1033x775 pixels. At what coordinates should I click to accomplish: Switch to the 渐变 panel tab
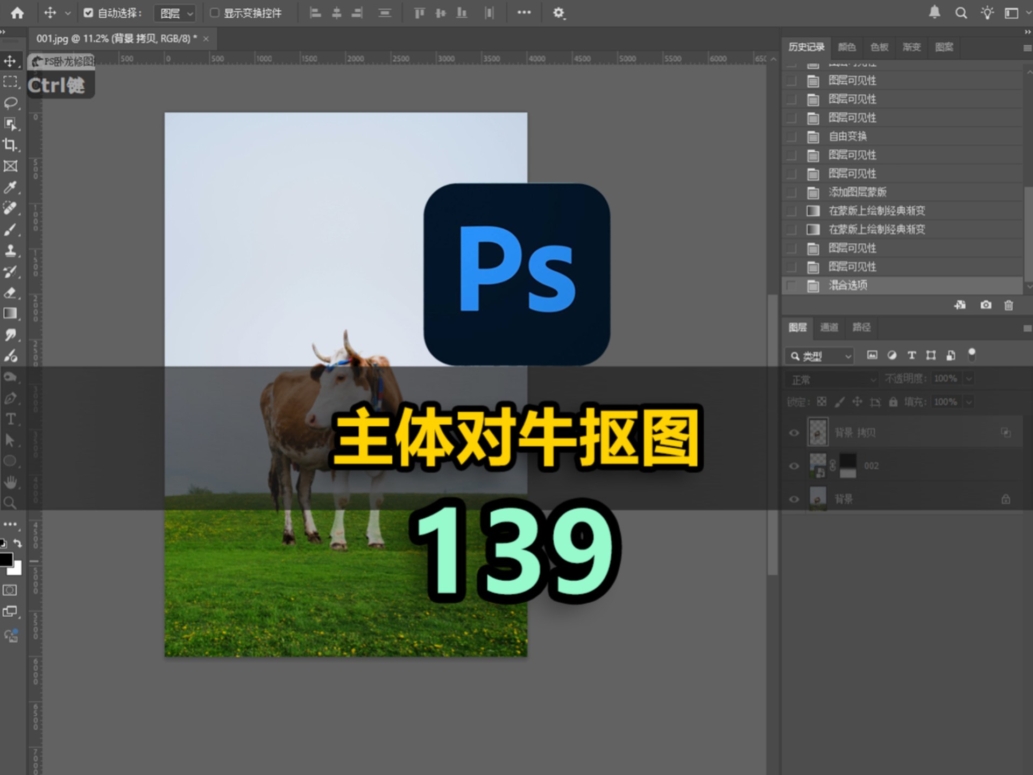[911, 47]
